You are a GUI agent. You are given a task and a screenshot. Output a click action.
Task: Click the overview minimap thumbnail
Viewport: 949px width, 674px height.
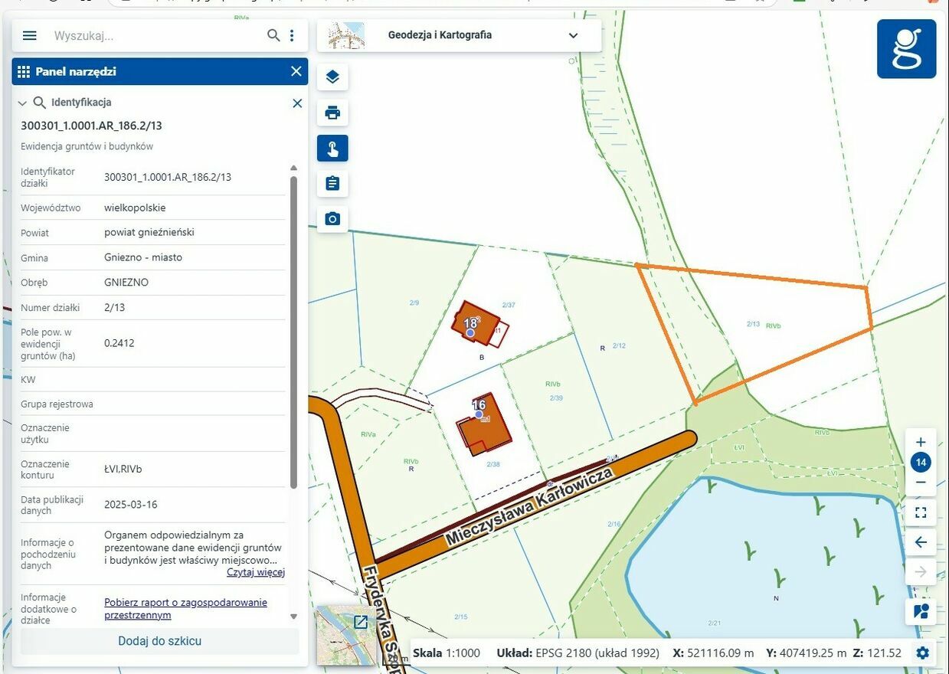click(x=345, y=637)
